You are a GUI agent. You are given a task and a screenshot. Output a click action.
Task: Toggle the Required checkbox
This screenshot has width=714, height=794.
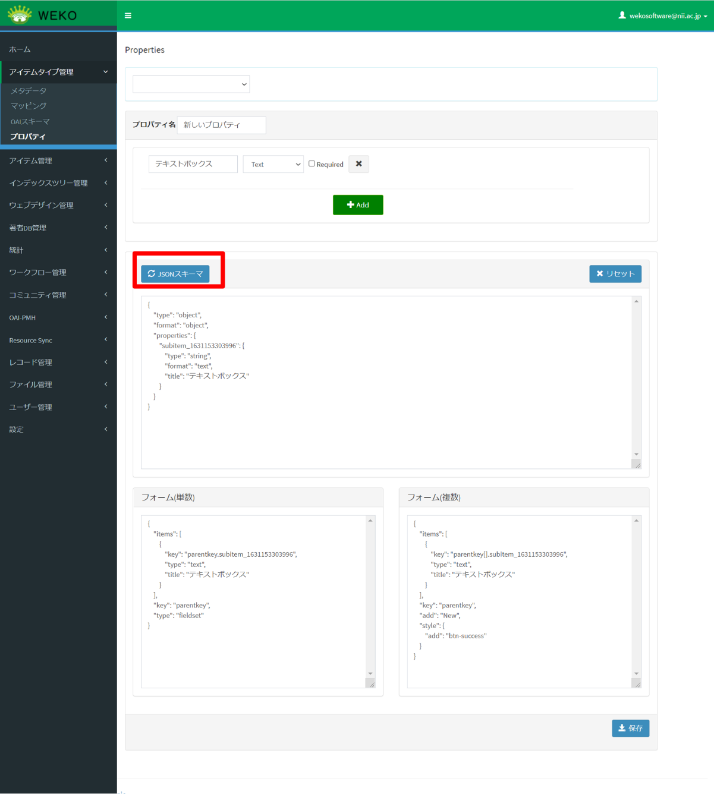[x=312, y=163]
